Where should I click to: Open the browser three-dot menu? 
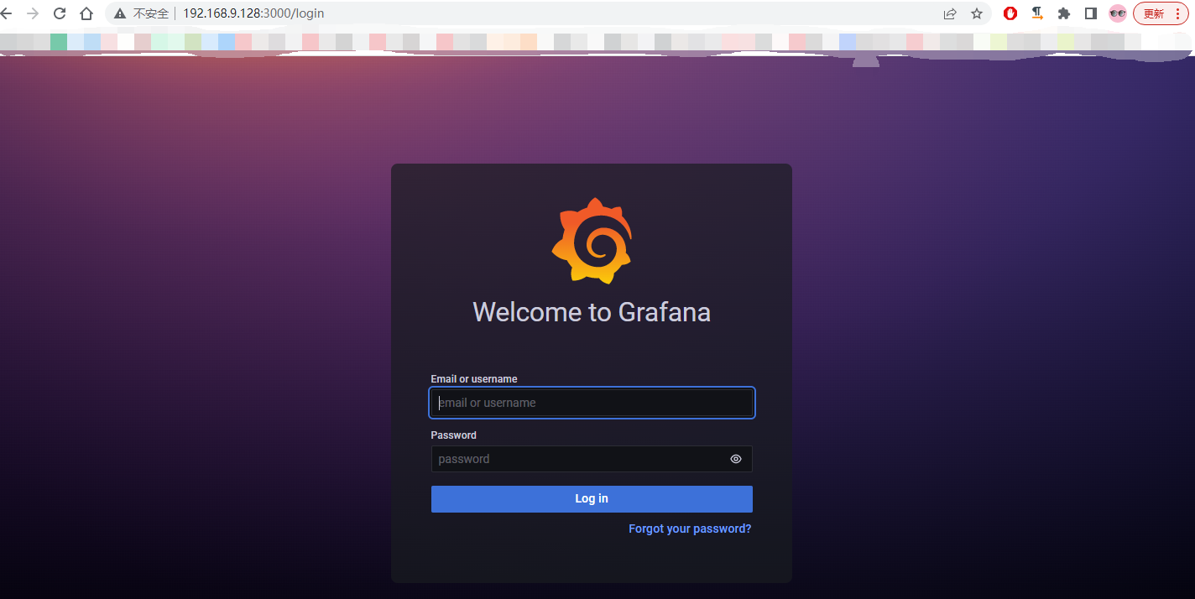click(1178, 13)
